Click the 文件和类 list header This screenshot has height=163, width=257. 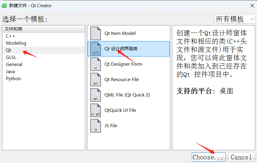coord(44,29)
